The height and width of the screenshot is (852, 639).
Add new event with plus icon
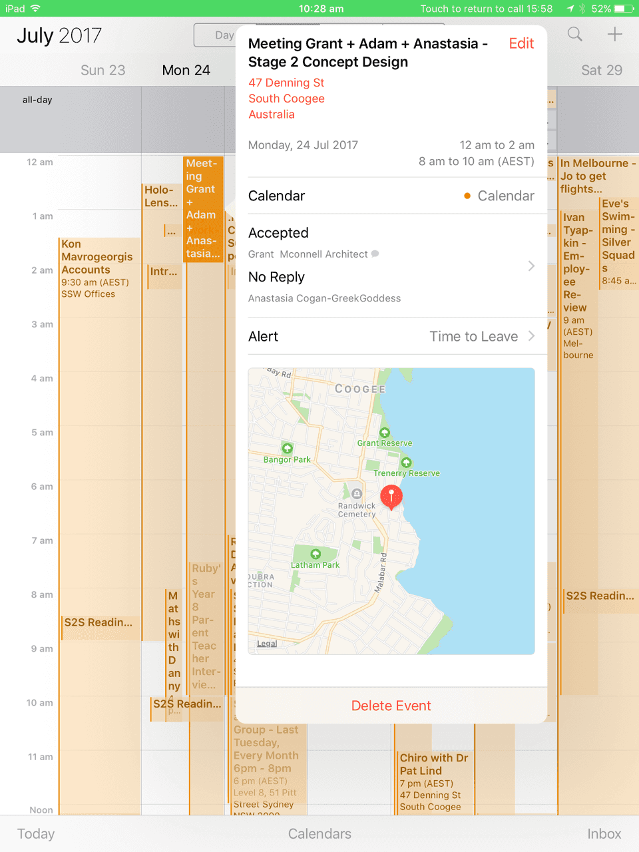(x=614, y=35)
